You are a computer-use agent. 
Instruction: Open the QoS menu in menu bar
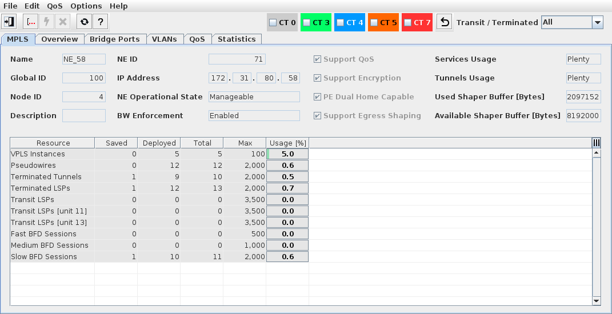pyautogui.click(x=55, y=6)
